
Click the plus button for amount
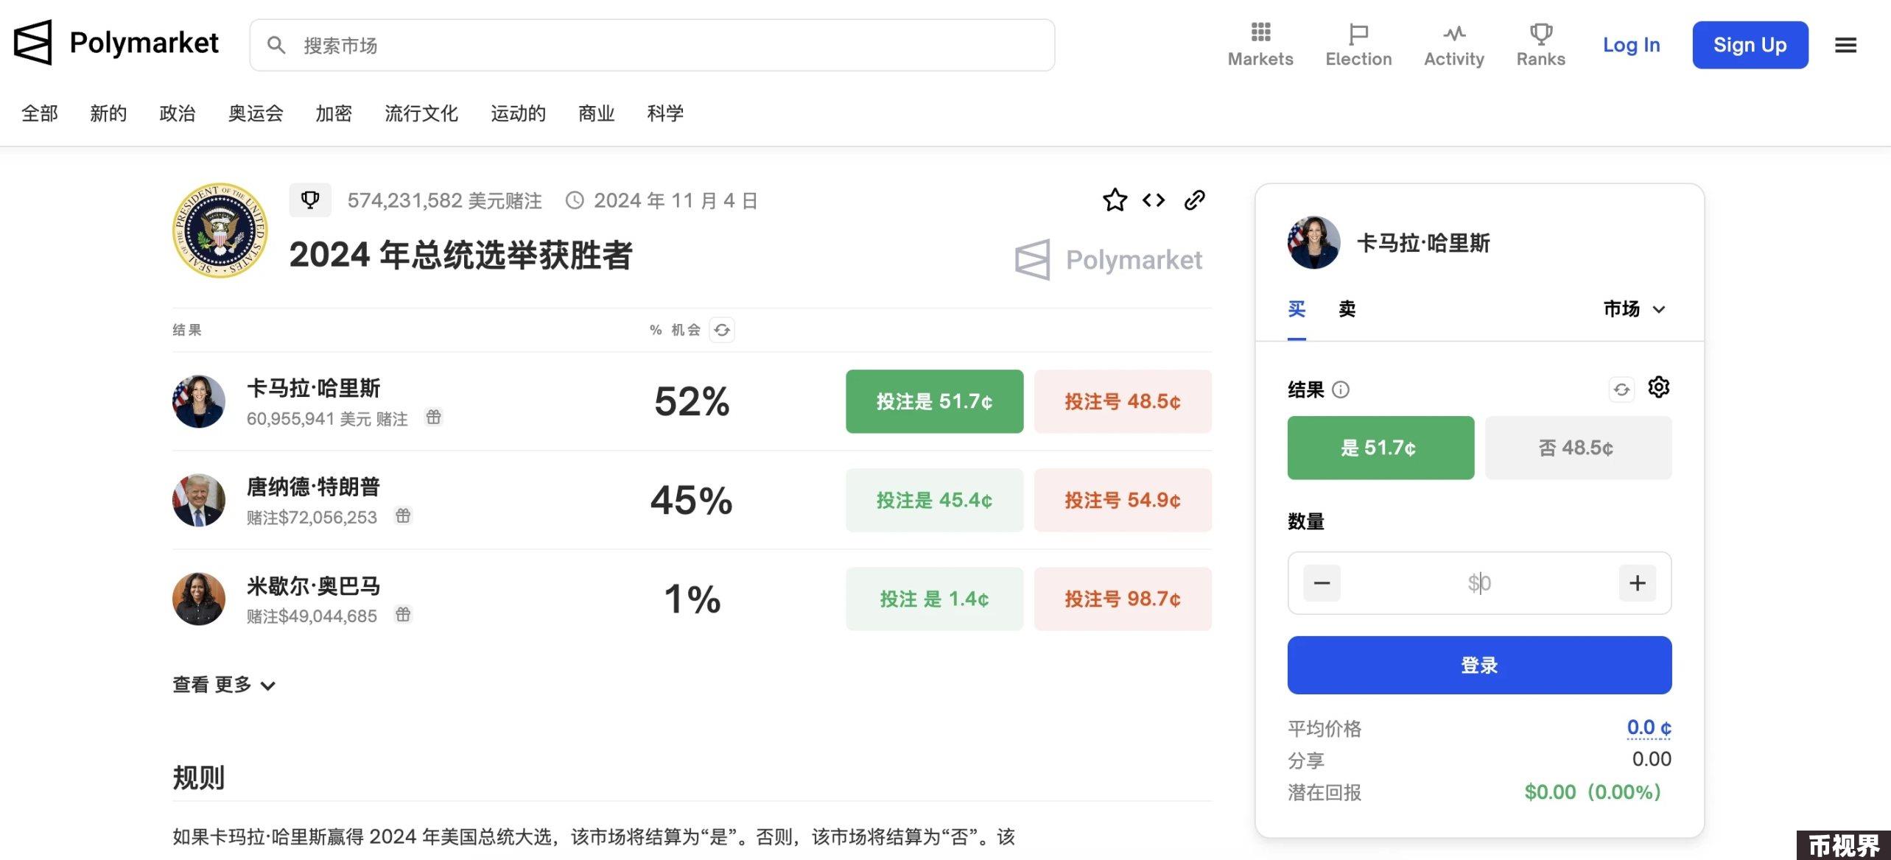[1637, 583]
